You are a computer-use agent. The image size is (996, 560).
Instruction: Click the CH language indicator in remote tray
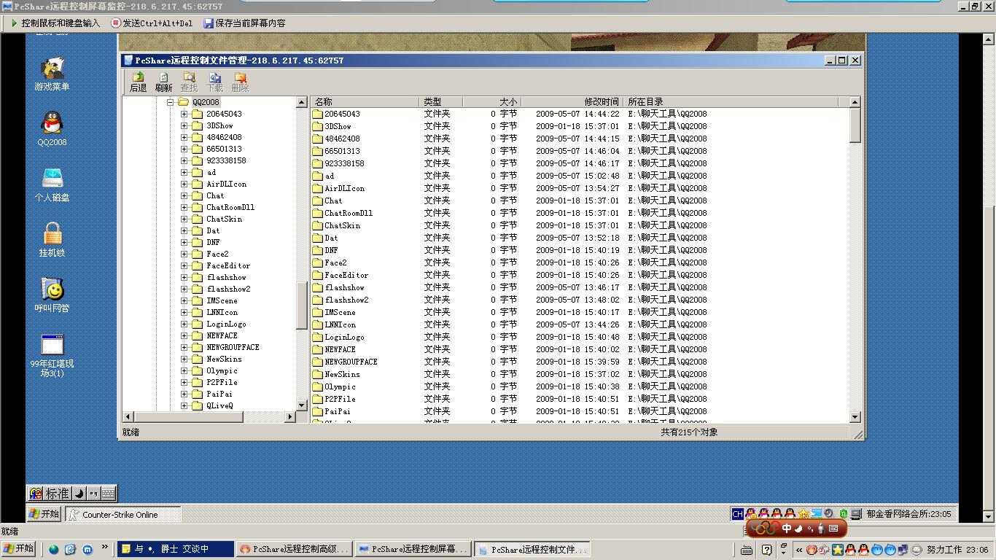point(737,514)
